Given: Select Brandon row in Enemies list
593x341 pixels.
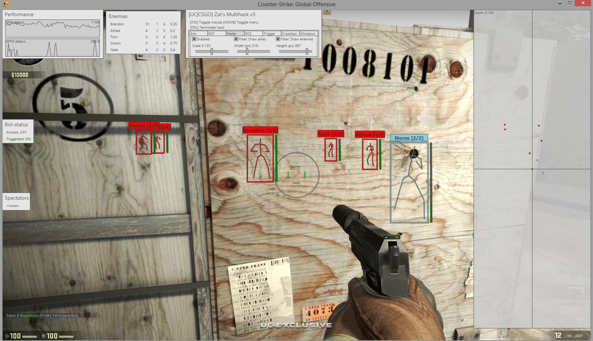Looking at the screenshot, I should [143, 24].
